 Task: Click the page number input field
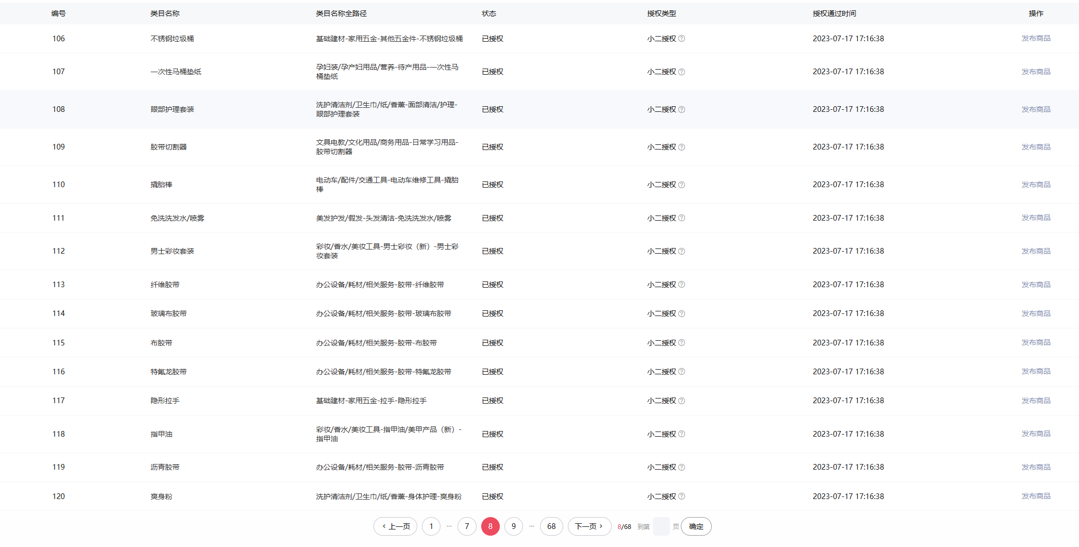click(x=661, y=526)
